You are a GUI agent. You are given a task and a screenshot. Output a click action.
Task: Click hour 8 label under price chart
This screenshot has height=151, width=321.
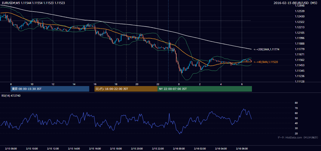[x=11, y=84]
